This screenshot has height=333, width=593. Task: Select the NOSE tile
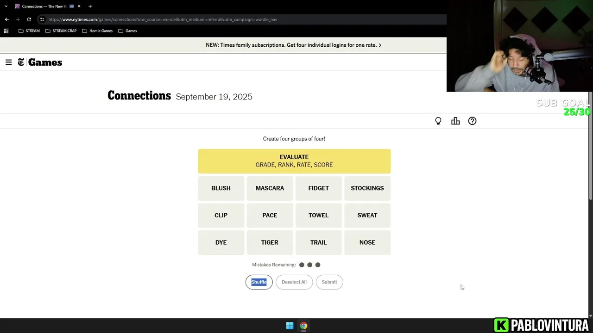[367, 242]
